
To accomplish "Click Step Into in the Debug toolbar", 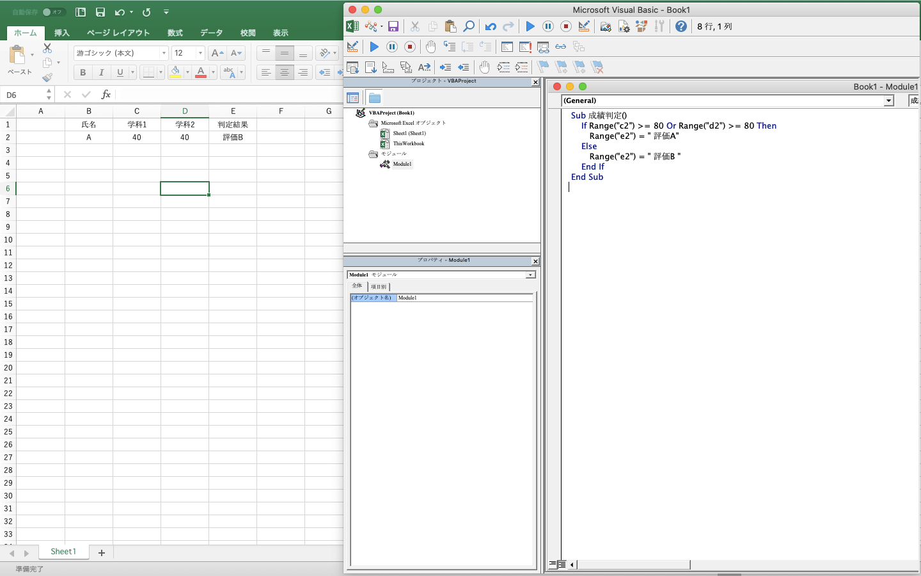I will (x=450, y=47).
